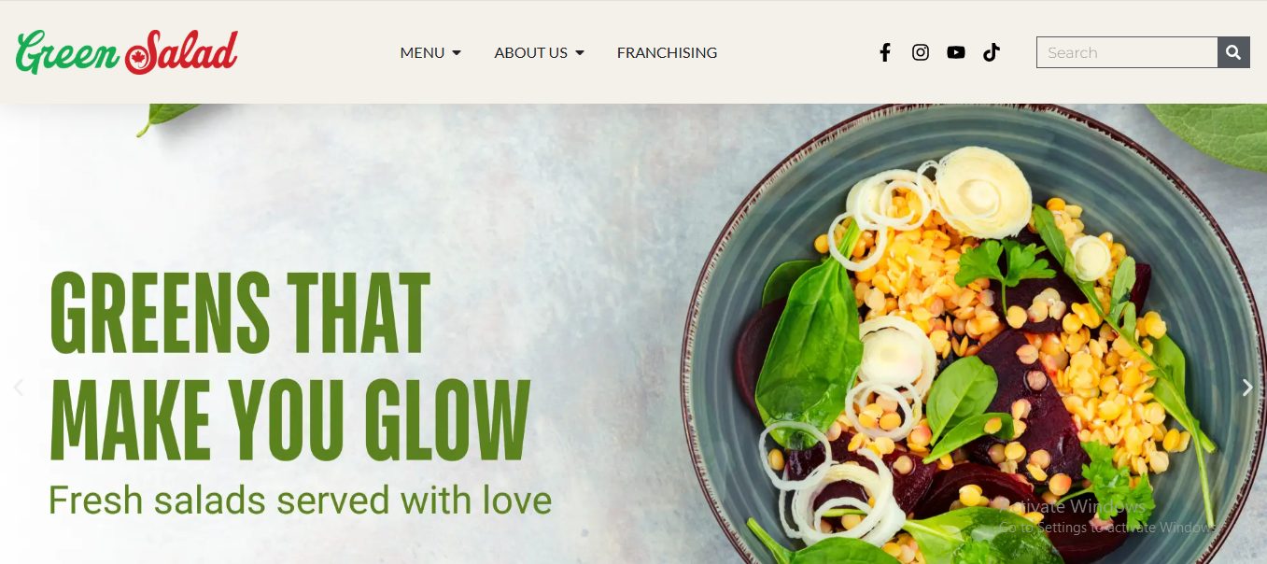
Task: Advance to the next hero slide arrow
Action: pyautogui.click(x=1247, y=388)
